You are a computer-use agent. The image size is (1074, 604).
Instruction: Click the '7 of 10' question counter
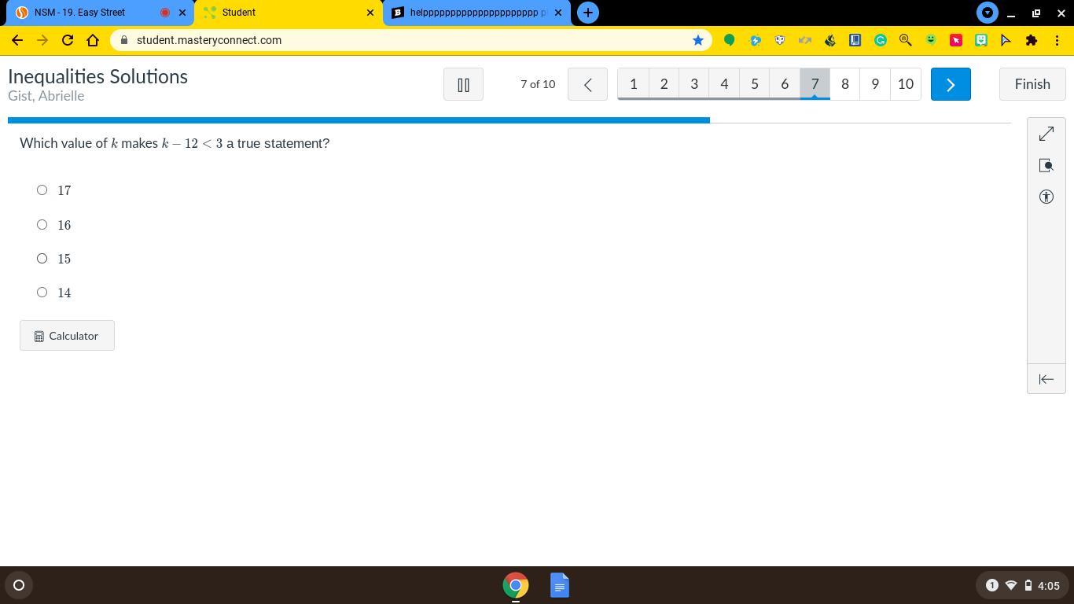(538, 84)
